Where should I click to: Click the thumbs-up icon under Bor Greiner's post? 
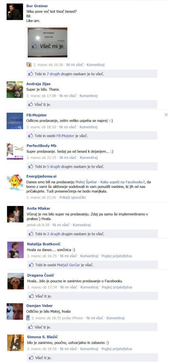coord(31,74)
